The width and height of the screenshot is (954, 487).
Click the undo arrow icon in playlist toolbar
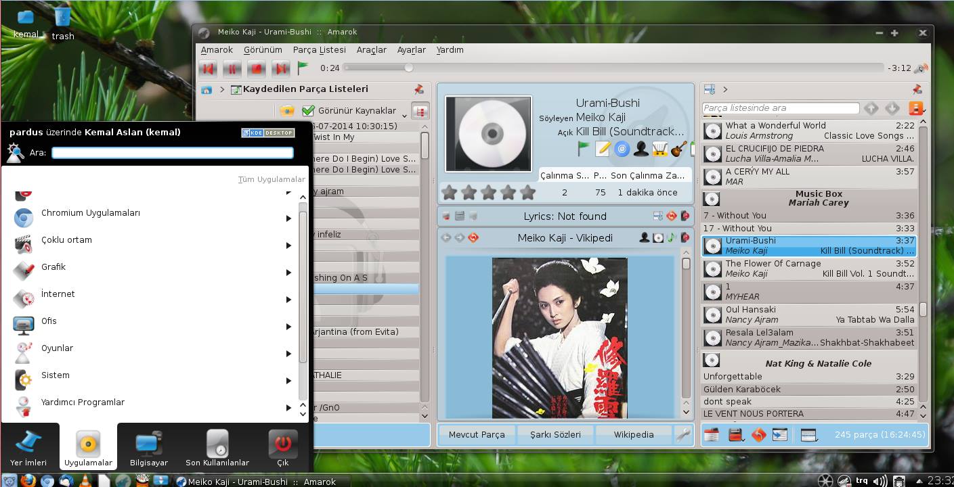click(758, 435)
